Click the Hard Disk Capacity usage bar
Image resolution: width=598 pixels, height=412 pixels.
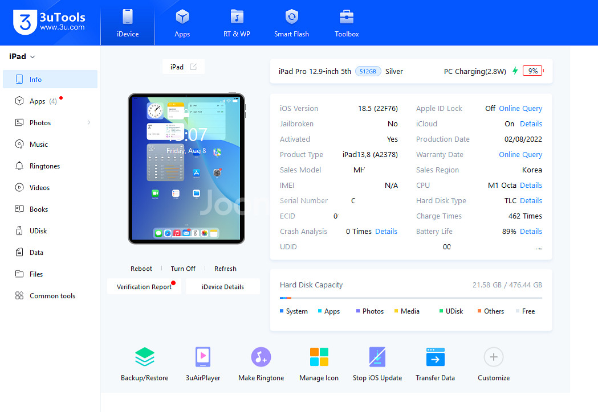tap(411, 298)
